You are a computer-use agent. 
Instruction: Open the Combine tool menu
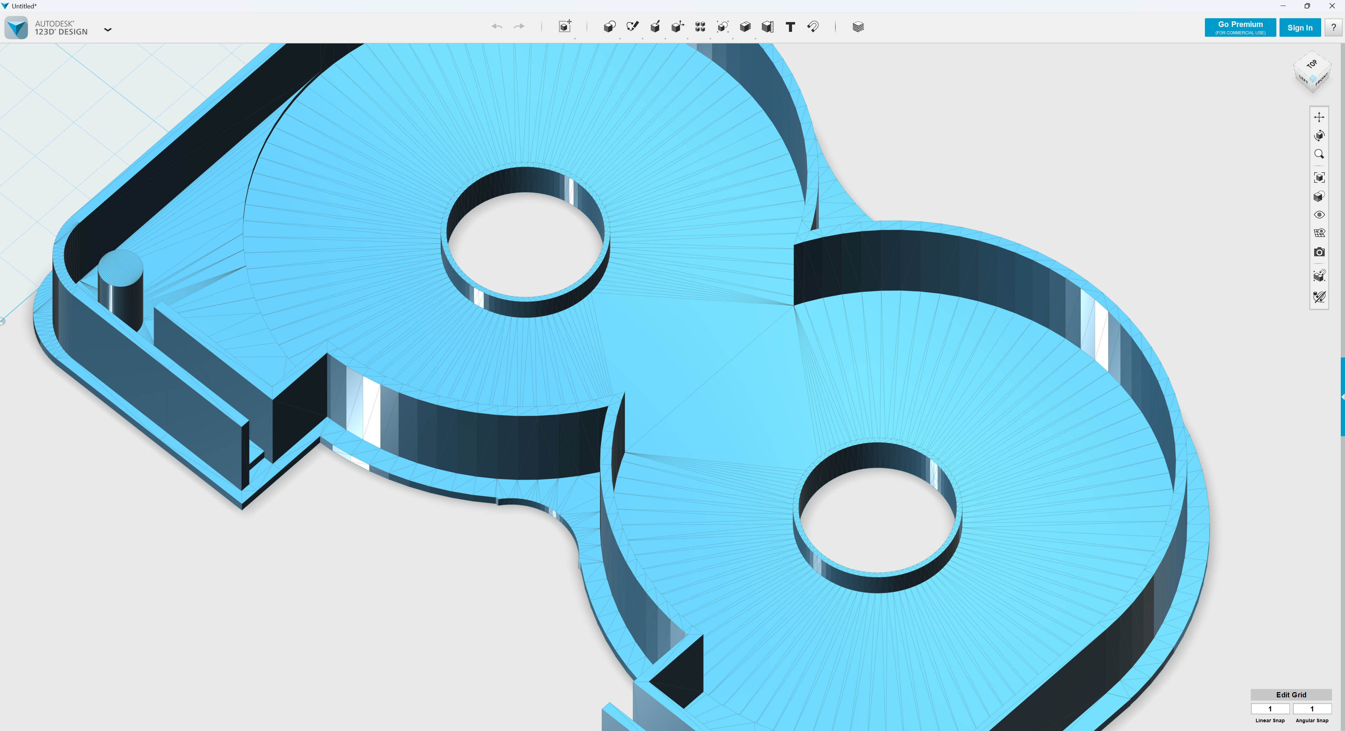pos(745,27)
